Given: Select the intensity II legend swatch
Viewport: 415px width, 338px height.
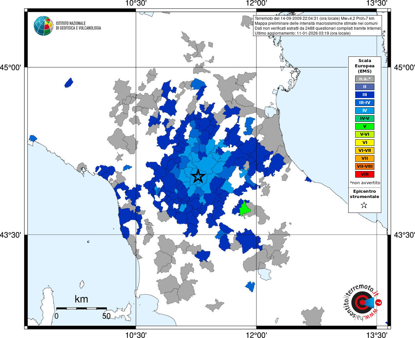Looking at the screenshot, I should click(x=365, y=87).
